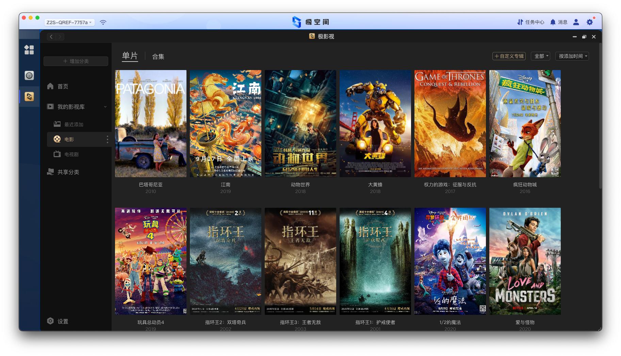Open the 1/2的魔法 poster

[450, 261]
